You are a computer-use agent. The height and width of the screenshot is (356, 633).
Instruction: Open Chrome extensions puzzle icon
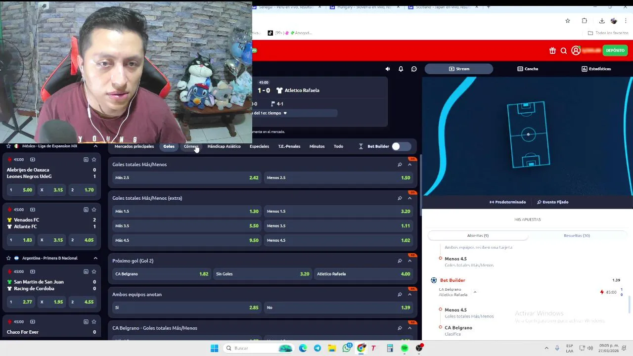(x=585, y=21)
